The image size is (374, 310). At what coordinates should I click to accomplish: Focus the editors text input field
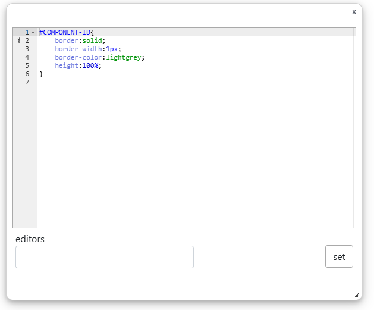tap(105, 257)
